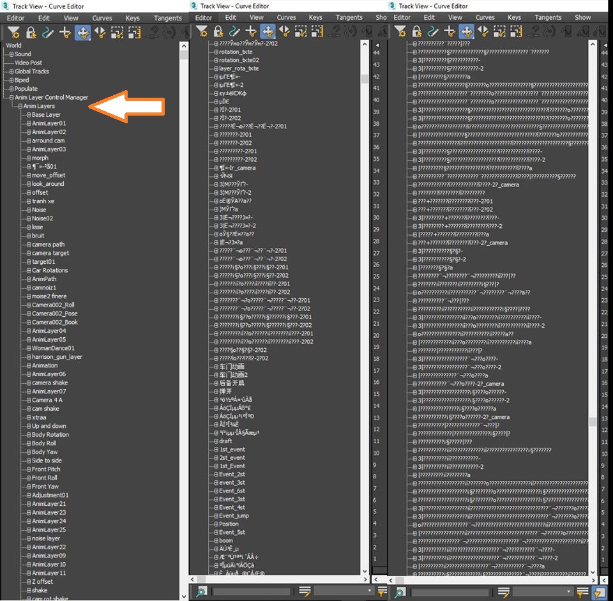Activate the Slide Keys tool
This screenshot has width=613, height=601.
(x=100, y=32)
